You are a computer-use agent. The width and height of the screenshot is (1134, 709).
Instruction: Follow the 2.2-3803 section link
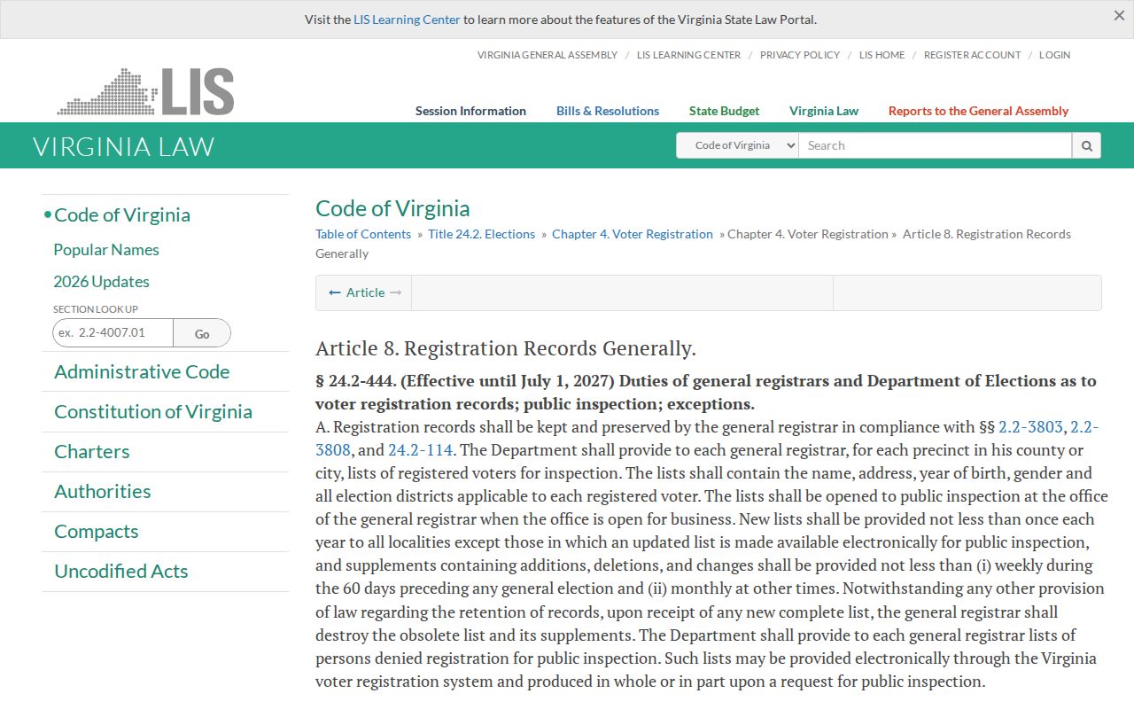pos(1030,427)
